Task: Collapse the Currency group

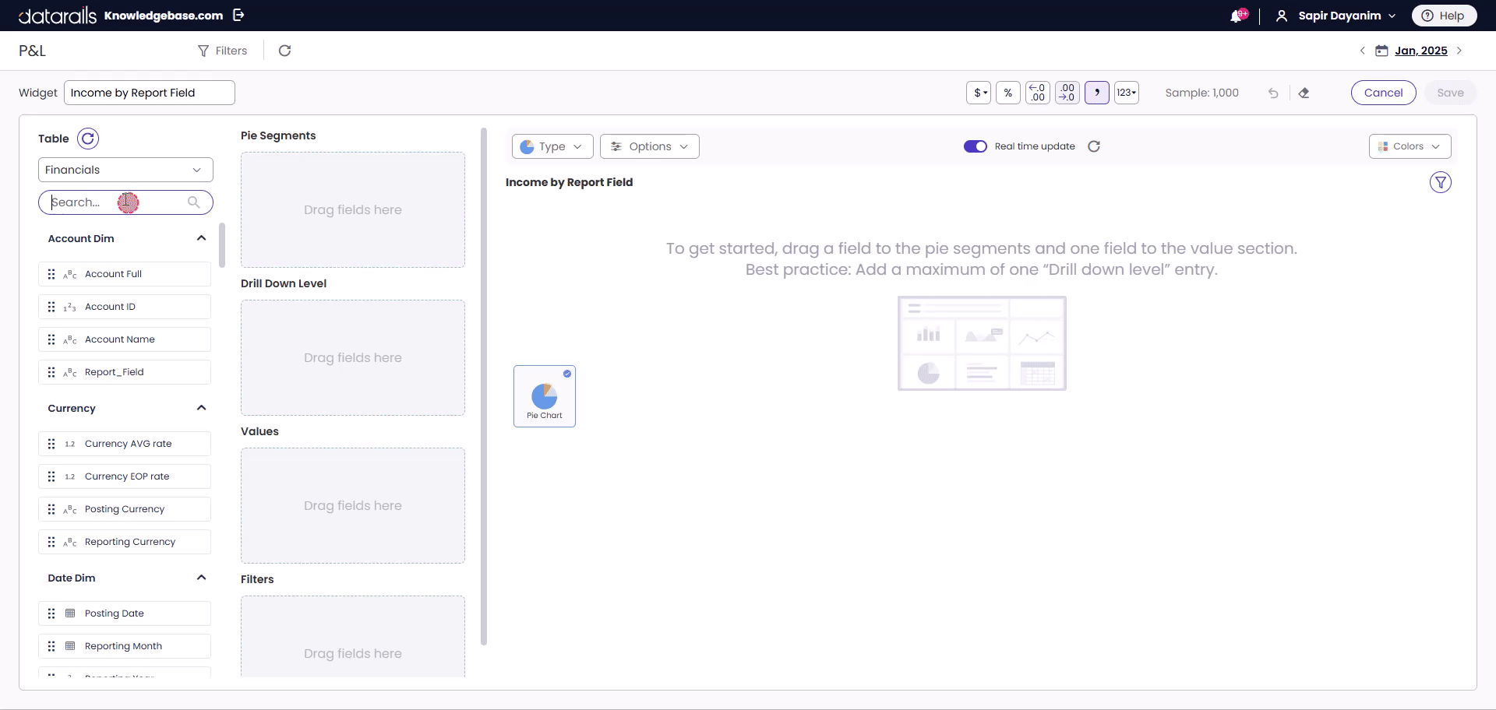Action: [201, 408]
